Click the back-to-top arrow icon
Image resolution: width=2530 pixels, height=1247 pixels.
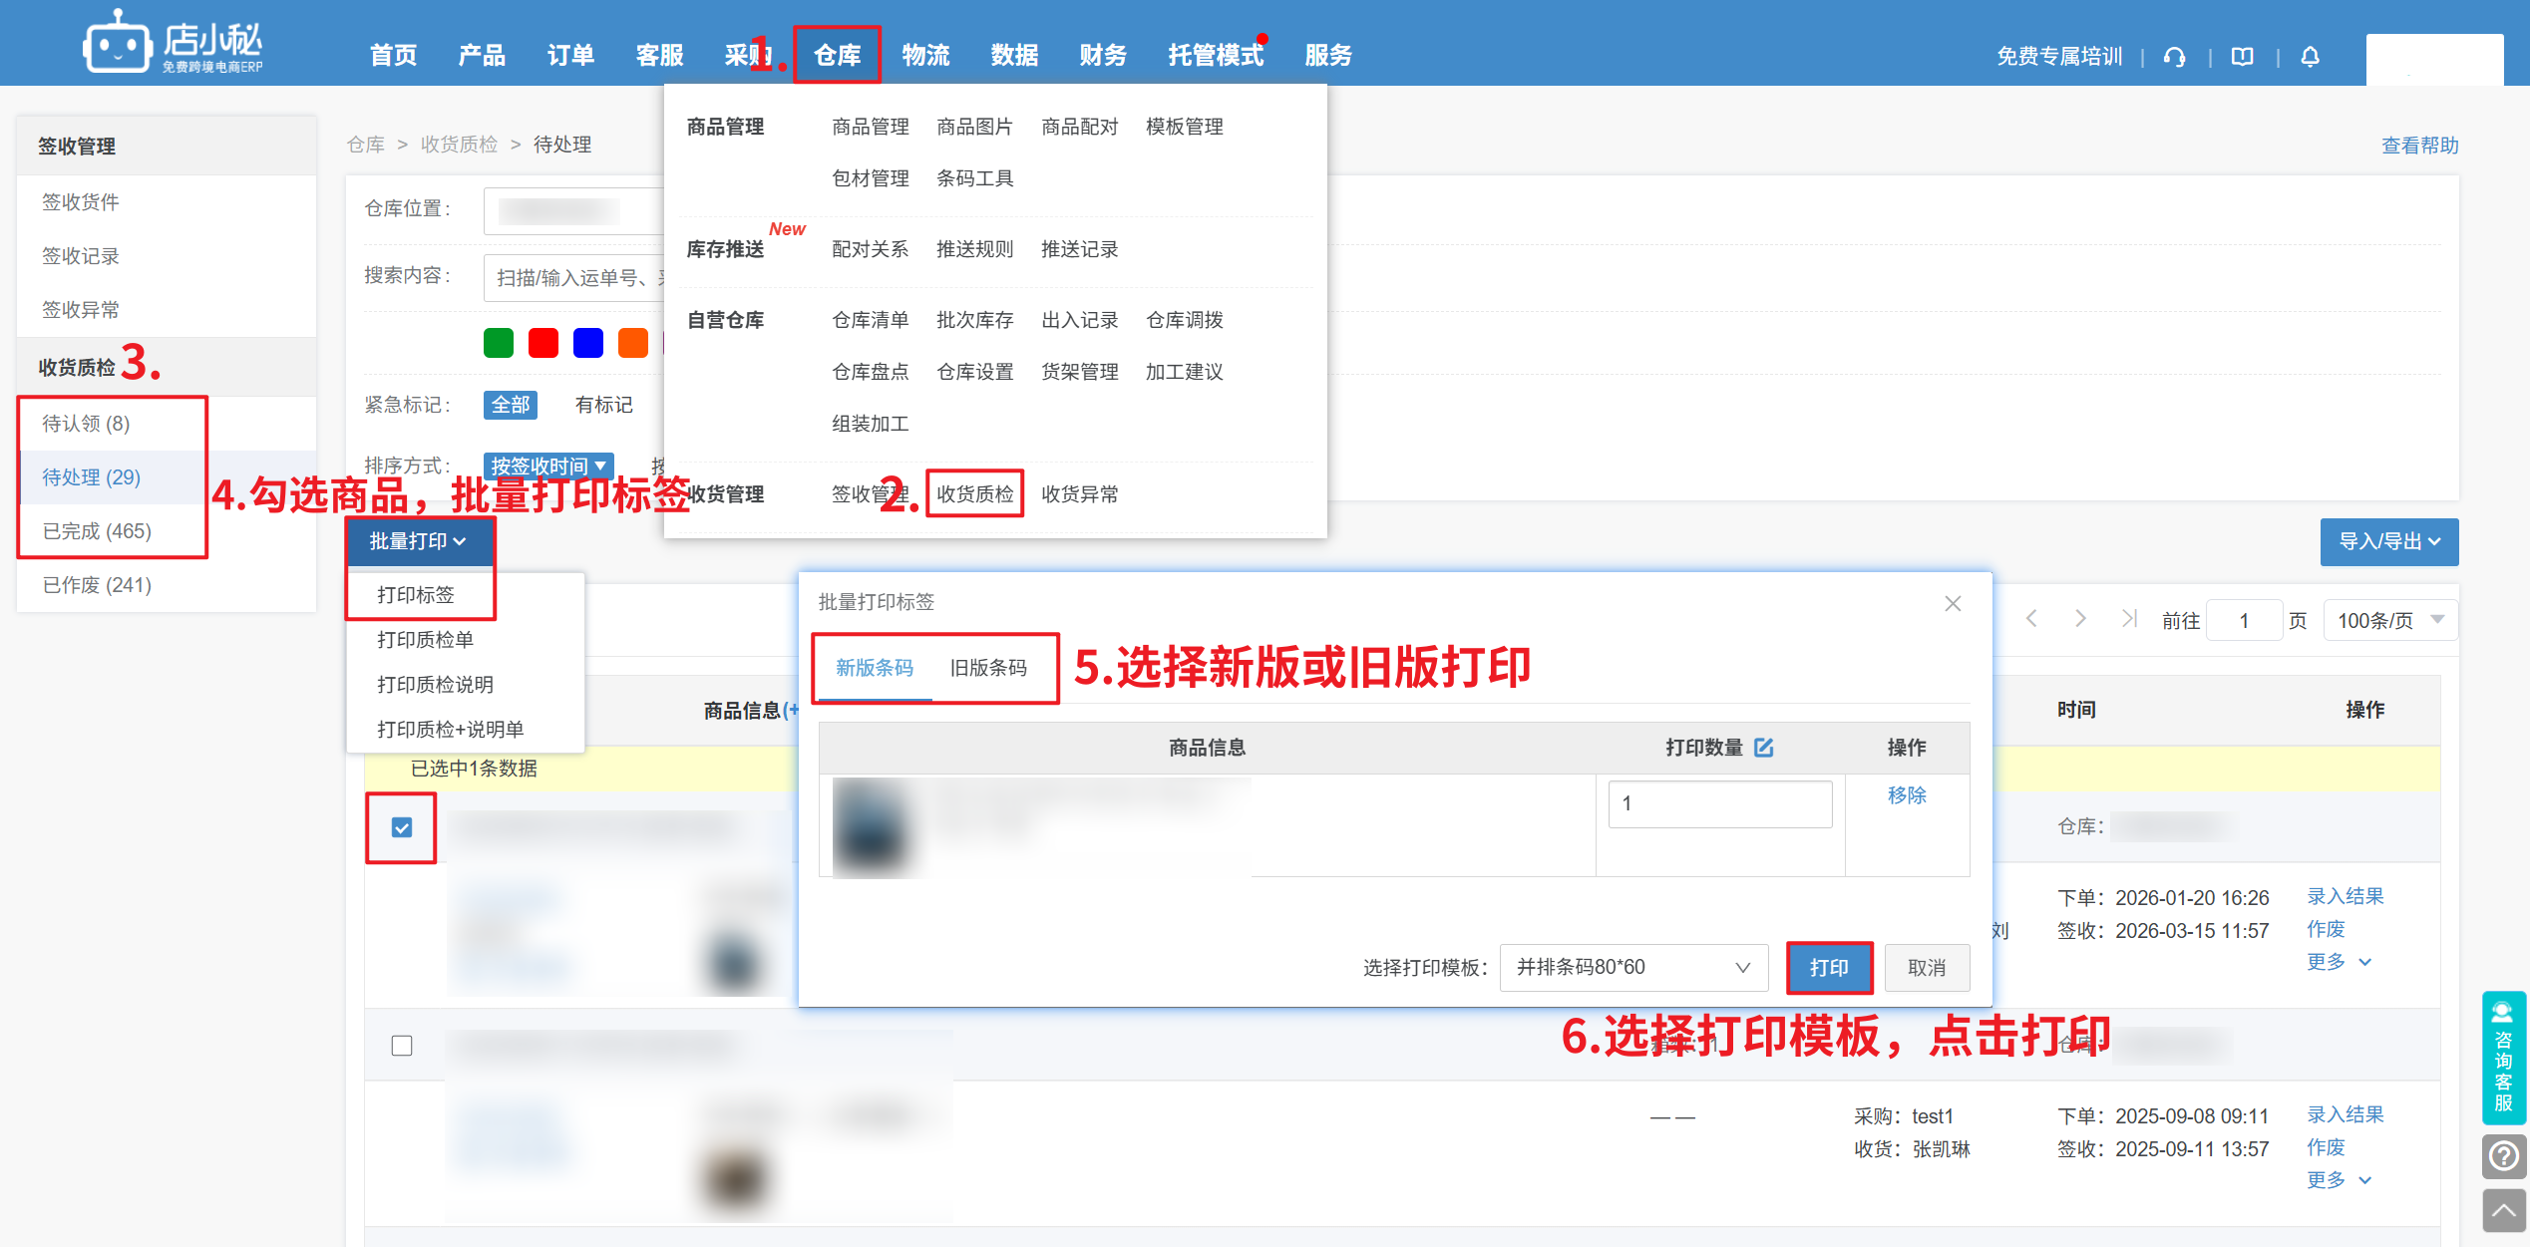pos(2503,1211)
